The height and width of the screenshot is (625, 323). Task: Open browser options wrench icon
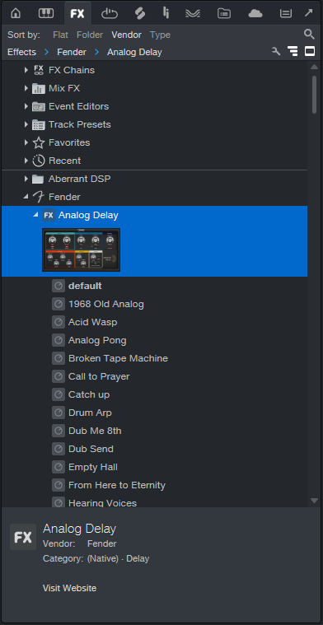[x=276, y=51]
